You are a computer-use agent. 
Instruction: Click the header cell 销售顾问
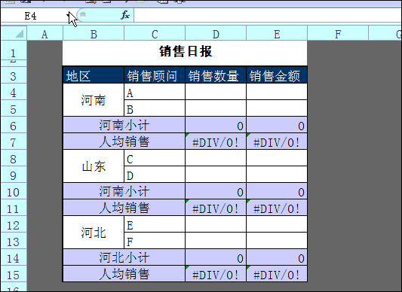click(x=155, y=75)
